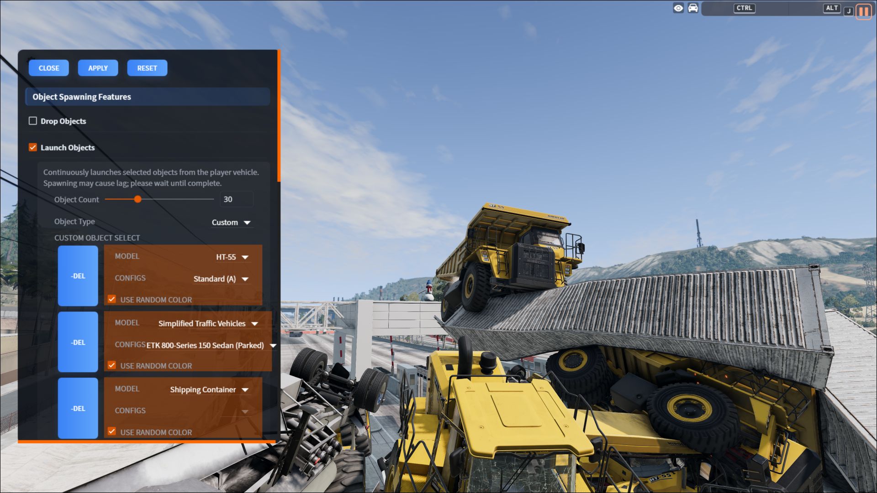
Task: Click the CTRL key hint badge
Action: click(744, 8)
